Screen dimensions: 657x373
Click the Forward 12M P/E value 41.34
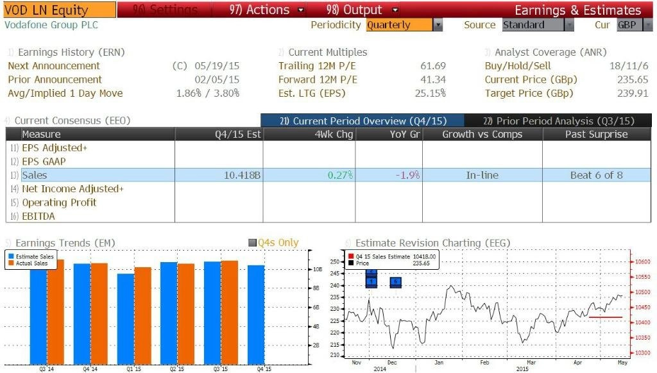(x=433, y=79)
